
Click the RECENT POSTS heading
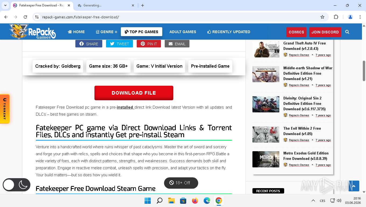[x=268, y=191]
